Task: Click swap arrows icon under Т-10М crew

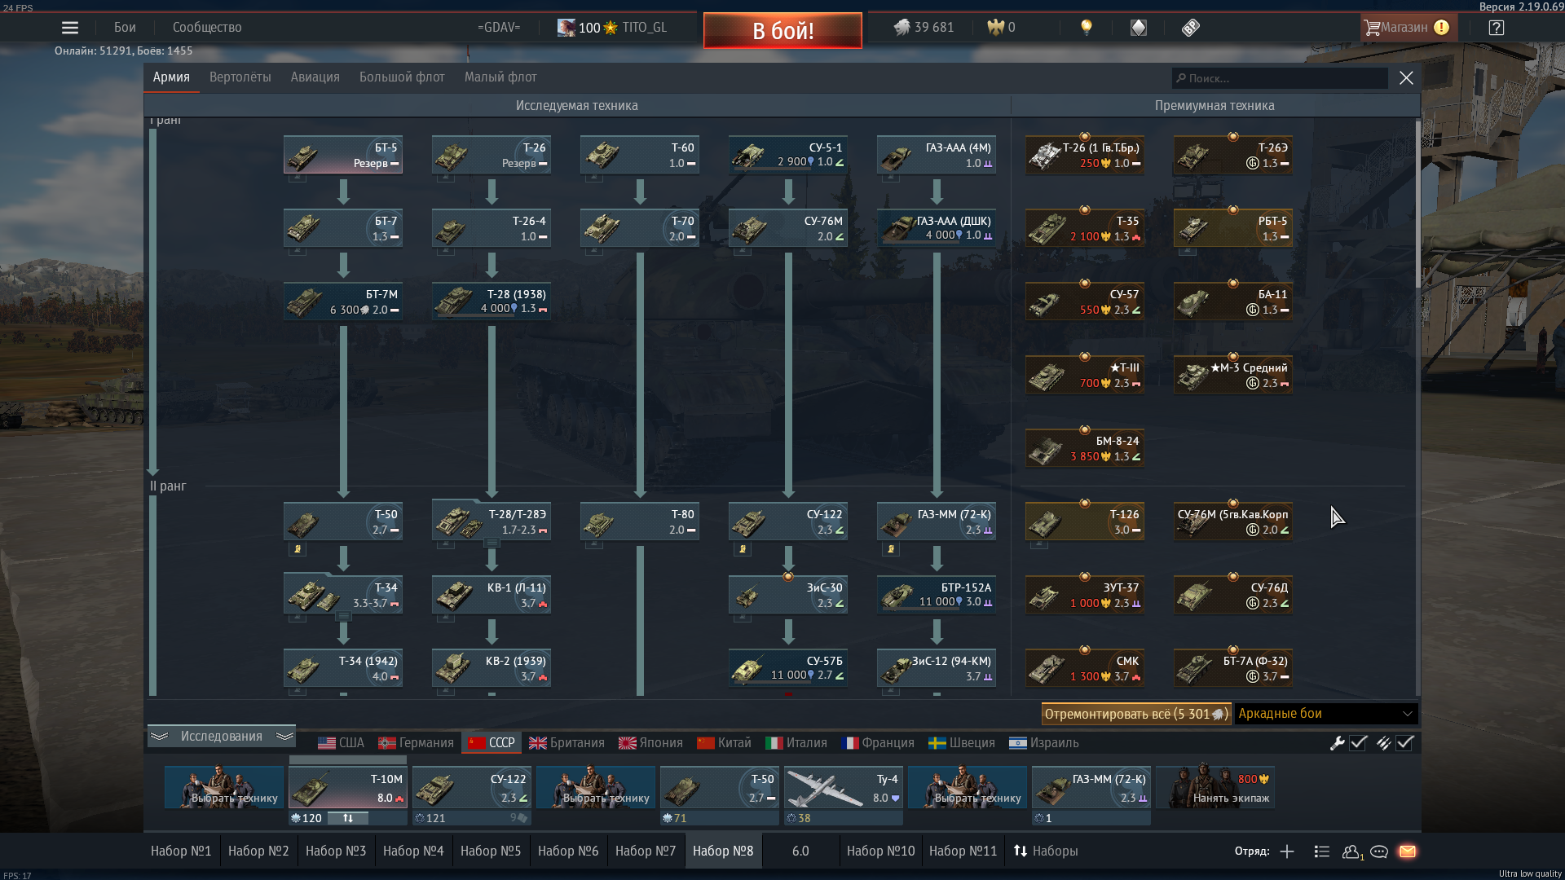Action: coord(348,818)
